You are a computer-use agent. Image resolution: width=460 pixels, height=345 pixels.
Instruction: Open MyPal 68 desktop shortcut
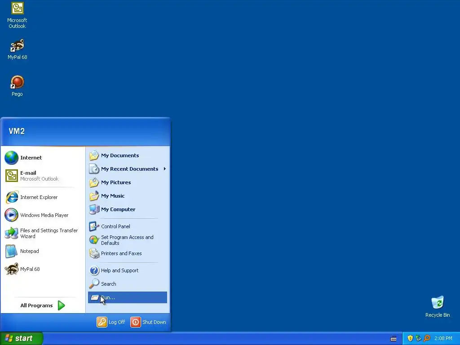pyautogui.click(x=17, y=49)
